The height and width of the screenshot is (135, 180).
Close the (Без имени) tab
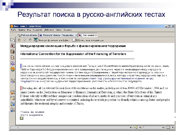(96, 35)
